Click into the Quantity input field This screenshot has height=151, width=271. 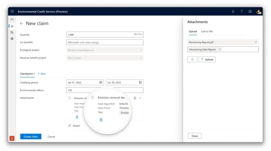[101, 35]
